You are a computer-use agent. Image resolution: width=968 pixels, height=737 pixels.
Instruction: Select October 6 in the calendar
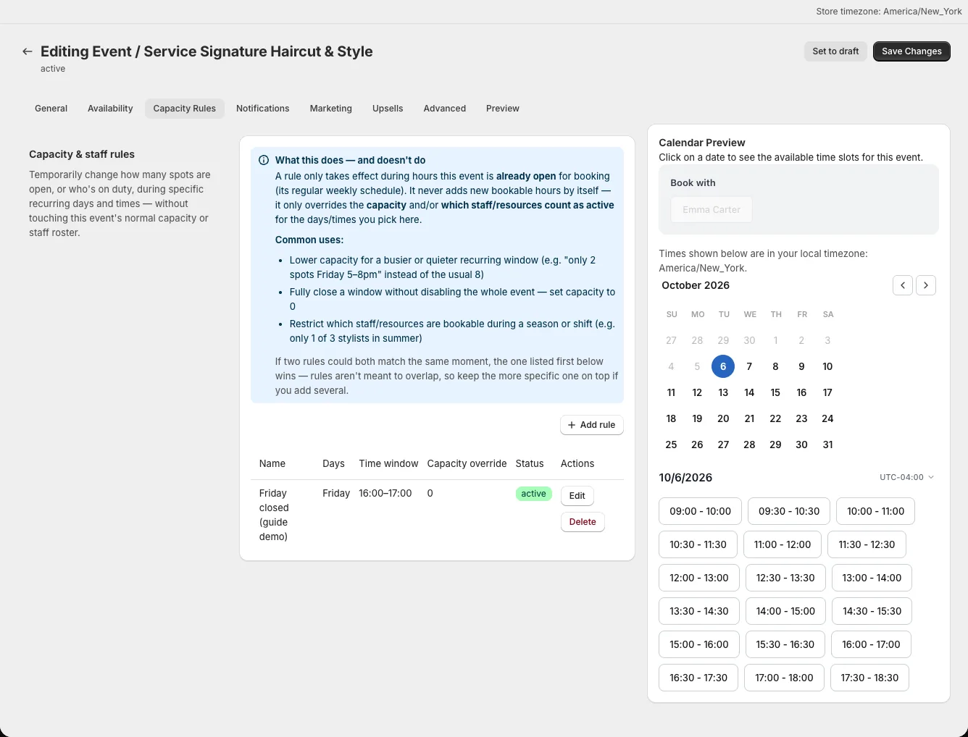tap(723, 366)
